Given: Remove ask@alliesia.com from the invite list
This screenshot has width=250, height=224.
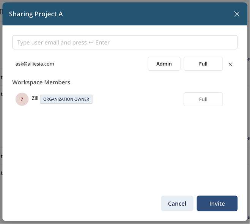Looking at the screenshot, I should (230, 64).
